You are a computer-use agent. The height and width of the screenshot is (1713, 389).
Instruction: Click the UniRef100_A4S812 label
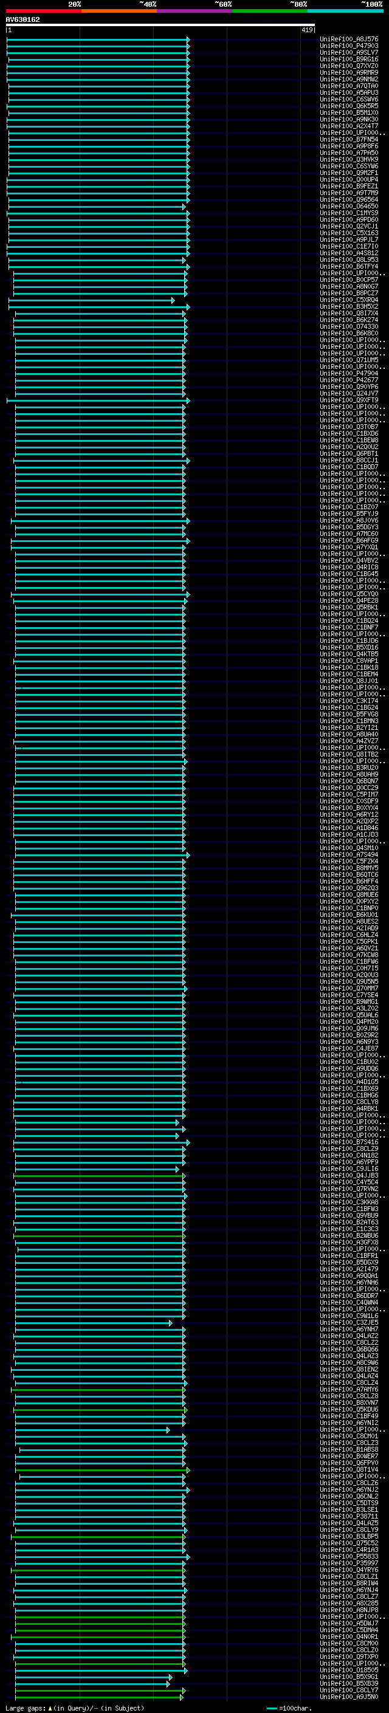349,253
